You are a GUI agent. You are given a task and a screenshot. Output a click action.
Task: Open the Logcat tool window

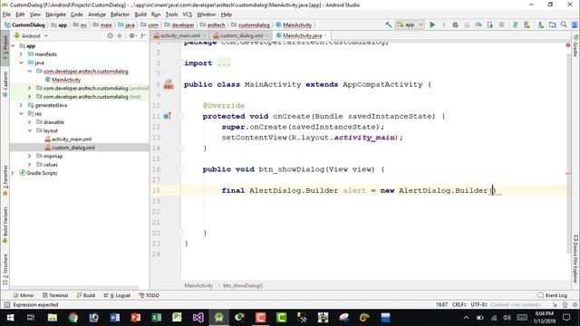pyautogui.click(x=117, y=295)
